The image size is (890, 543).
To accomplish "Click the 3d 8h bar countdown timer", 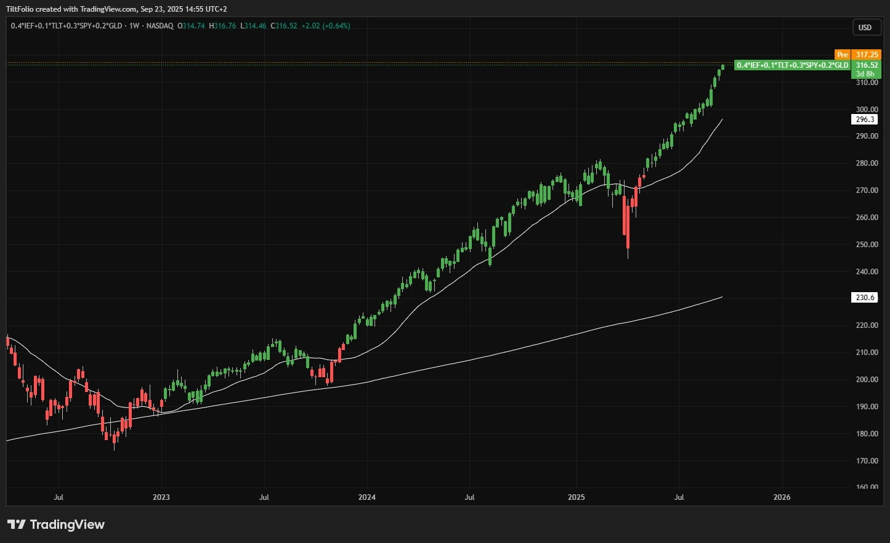I will point(865,73).
